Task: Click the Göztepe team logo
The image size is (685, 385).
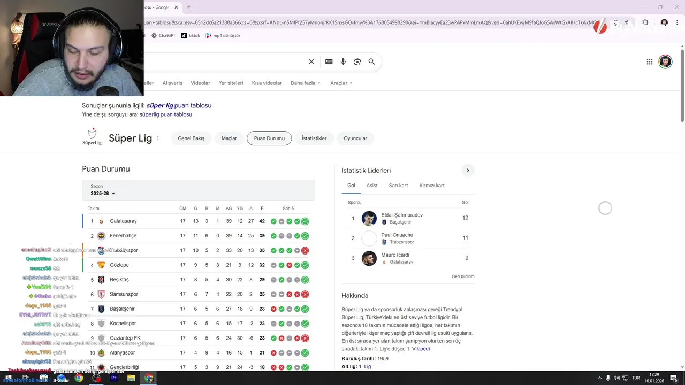Action: [101, 265]
